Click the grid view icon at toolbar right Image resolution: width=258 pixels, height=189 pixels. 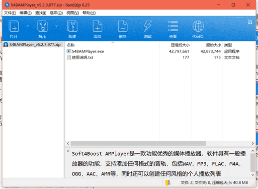250,22
